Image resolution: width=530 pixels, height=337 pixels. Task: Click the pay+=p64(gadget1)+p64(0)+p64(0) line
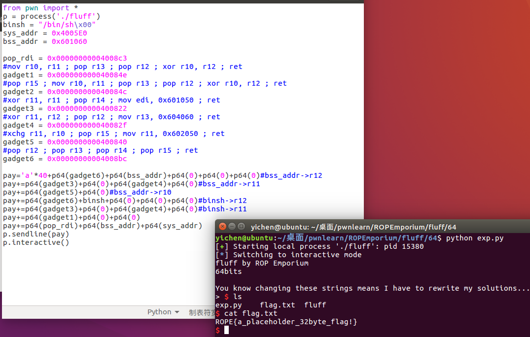pos(71,217)
